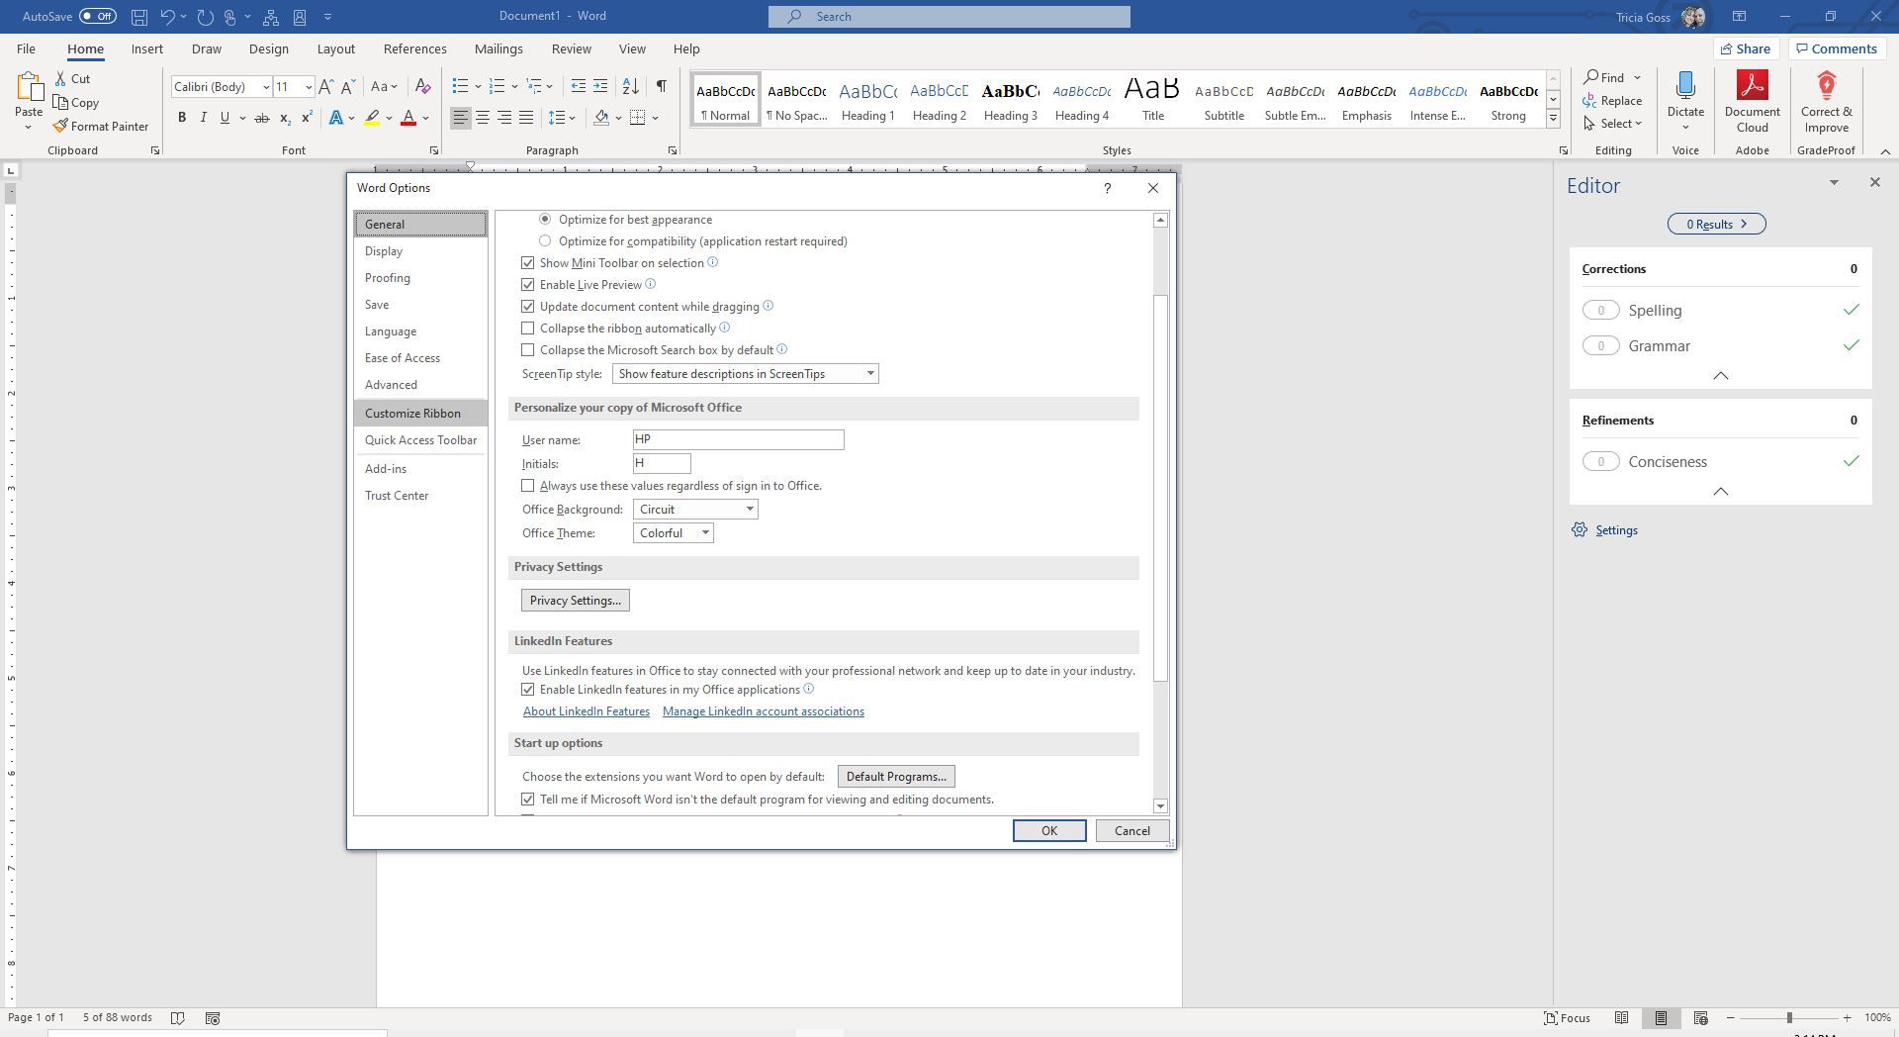Viewport: 1899px width, 1037px height.
Task: Decrease paragraph indent
Action: click(x=579, y=87)
